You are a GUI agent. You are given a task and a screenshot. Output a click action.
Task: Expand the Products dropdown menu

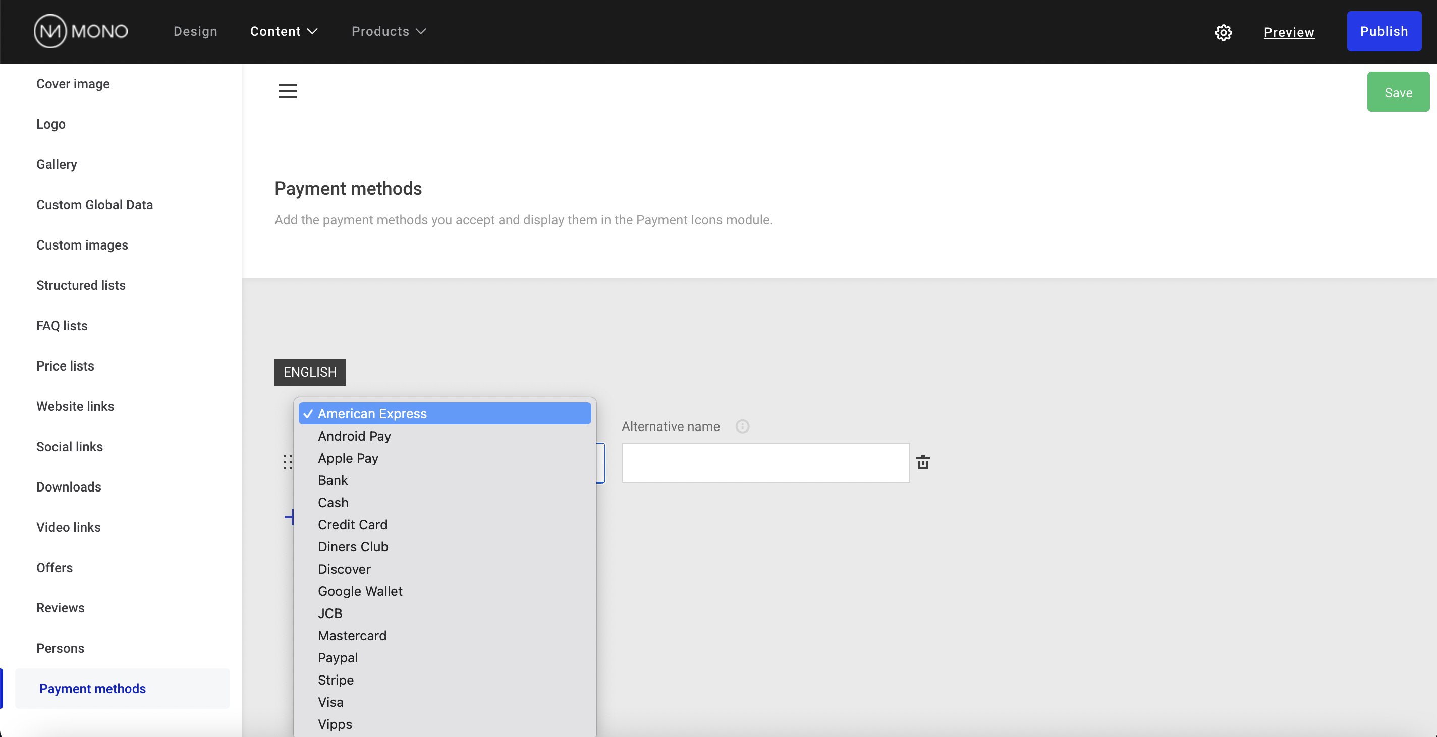pos(389,31)
